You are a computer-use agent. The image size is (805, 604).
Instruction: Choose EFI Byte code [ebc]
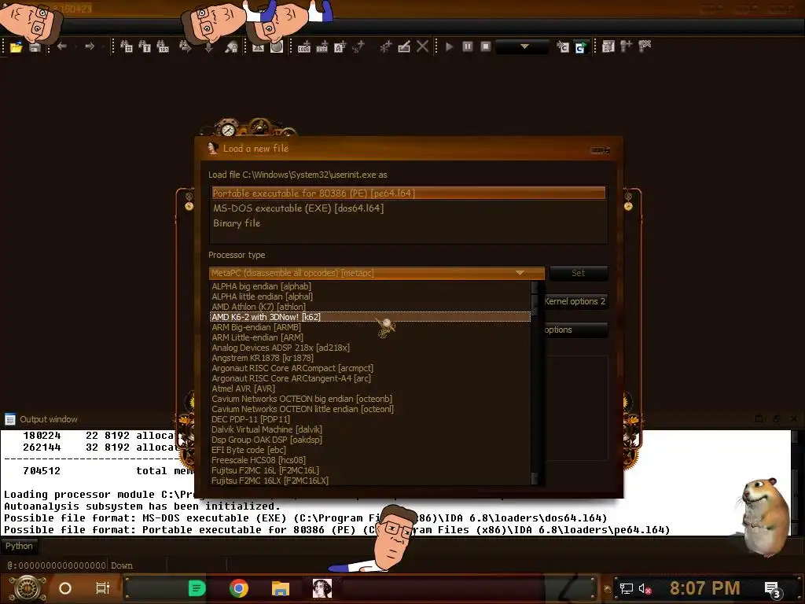tap(370, 450)
